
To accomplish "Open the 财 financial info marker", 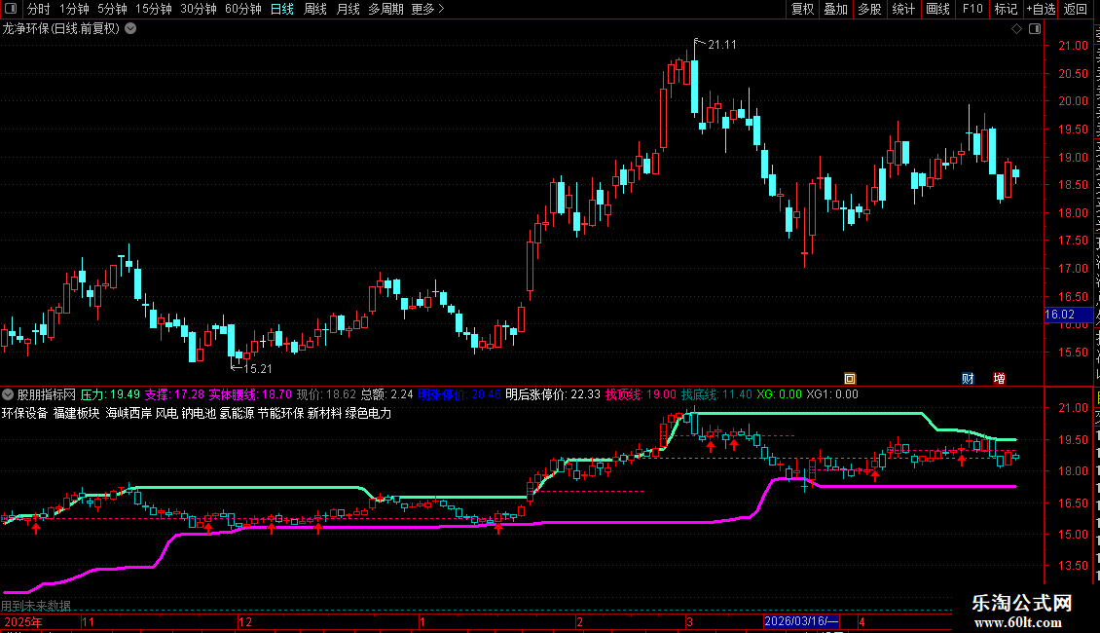I will point(969,378).
